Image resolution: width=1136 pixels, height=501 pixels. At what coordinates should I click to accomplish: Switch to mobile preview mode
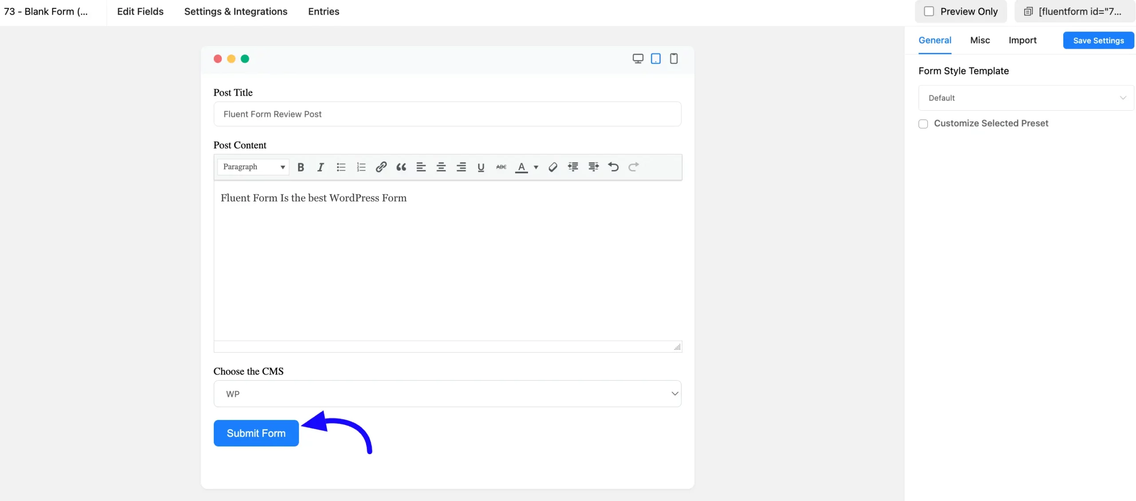674,58
